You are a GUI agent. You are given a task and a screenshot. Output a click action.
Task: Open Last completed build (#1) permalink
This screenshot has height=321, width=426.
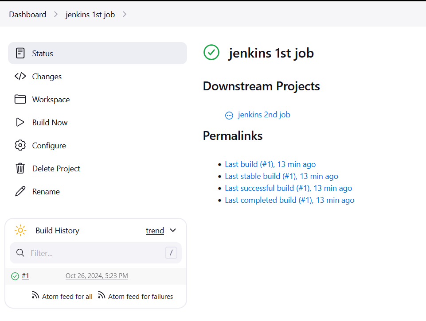[289, 200]
